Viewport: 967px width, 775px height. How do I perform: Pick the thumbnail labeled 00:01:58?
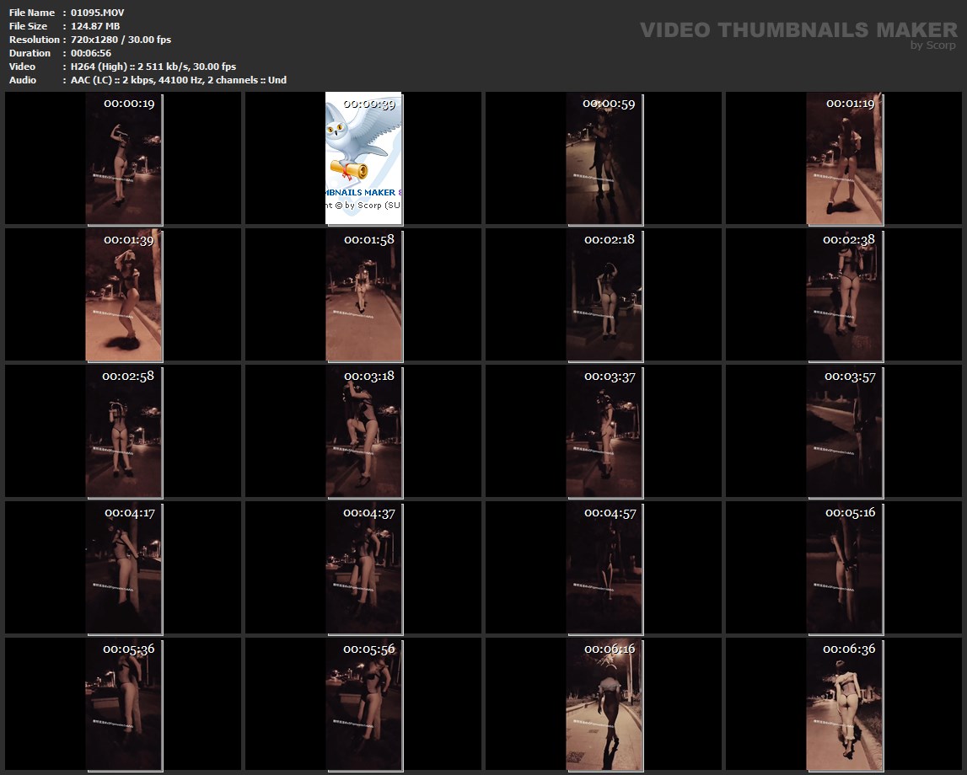(x=363, y=295)
